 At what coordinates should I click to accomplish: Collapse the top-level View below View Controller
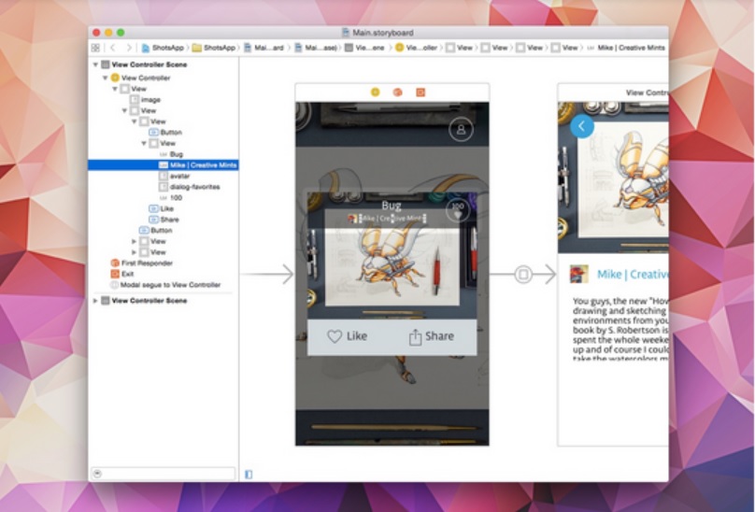tap(115, 89)
